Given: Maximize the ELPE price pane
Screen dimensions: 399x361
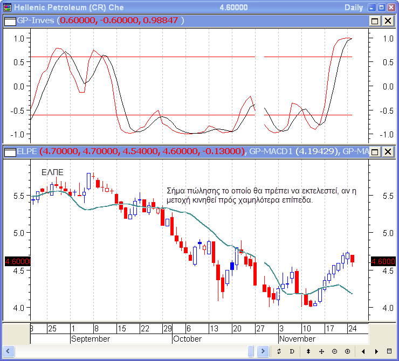Looking at the screenshot, I should tap(375, 151).
